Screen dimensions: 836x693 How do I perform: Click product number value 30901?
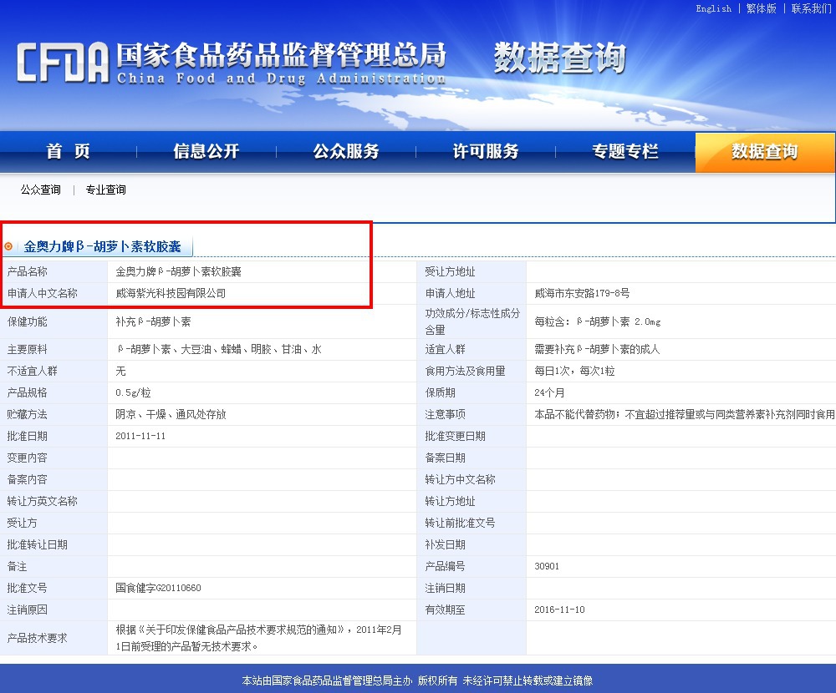[x=547, y=566]
